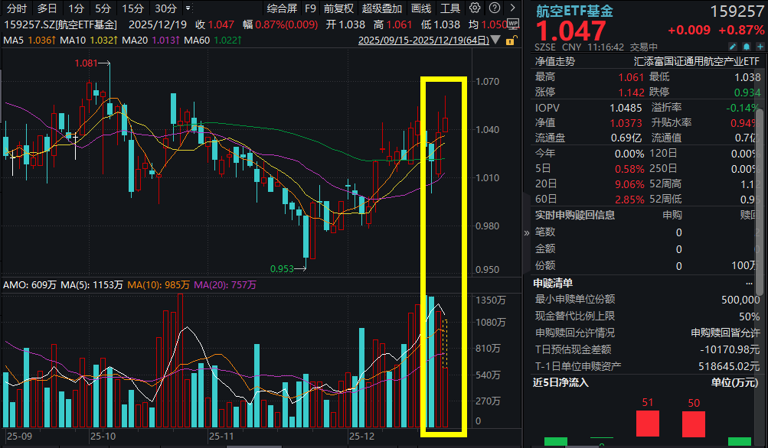Open the price alert bell icon
Screen dimensions: 768x448
click(747, 46)
